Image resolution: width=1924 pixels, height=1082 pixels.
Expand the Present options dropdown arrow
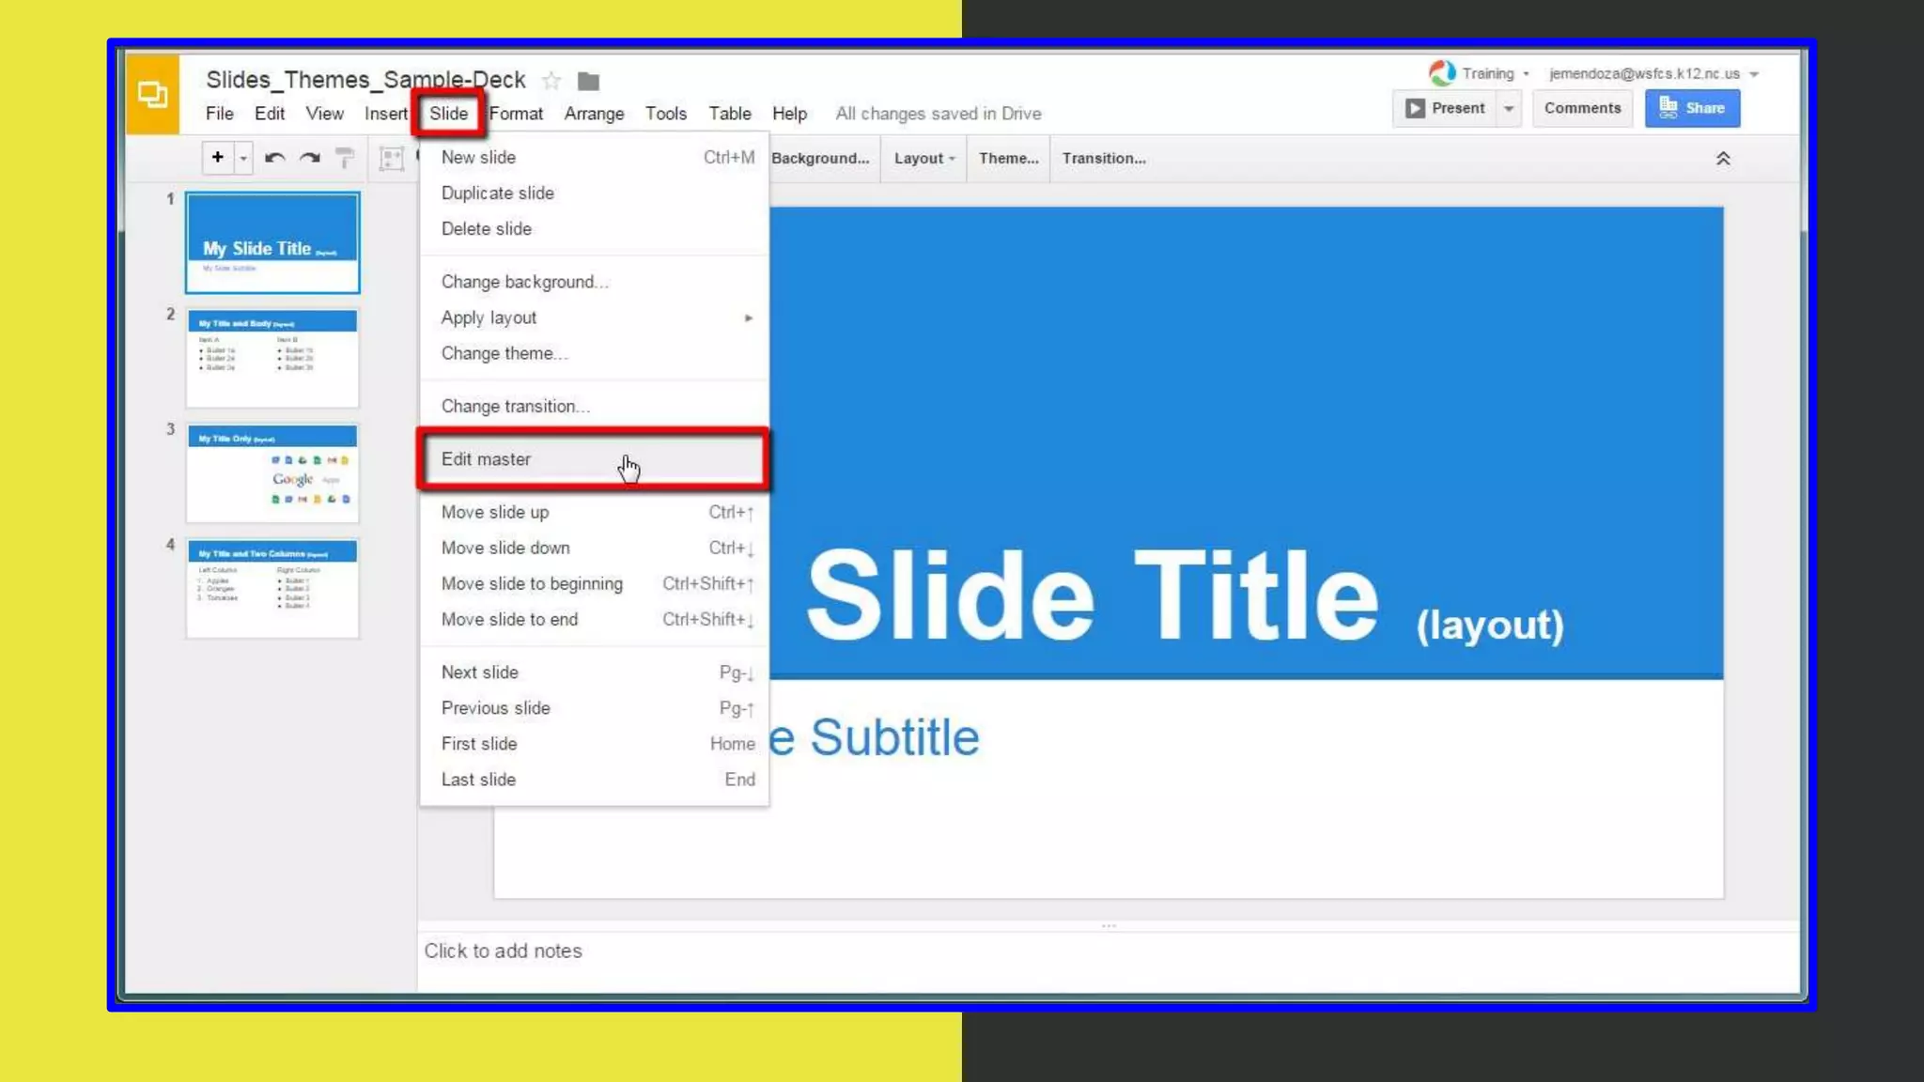pyautogui.click(x=1509, y=108)
